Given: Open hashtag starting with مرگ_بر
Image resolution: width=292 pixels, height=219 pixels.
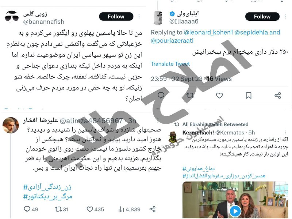Looking at the screenshot, I should click(48, 196).
